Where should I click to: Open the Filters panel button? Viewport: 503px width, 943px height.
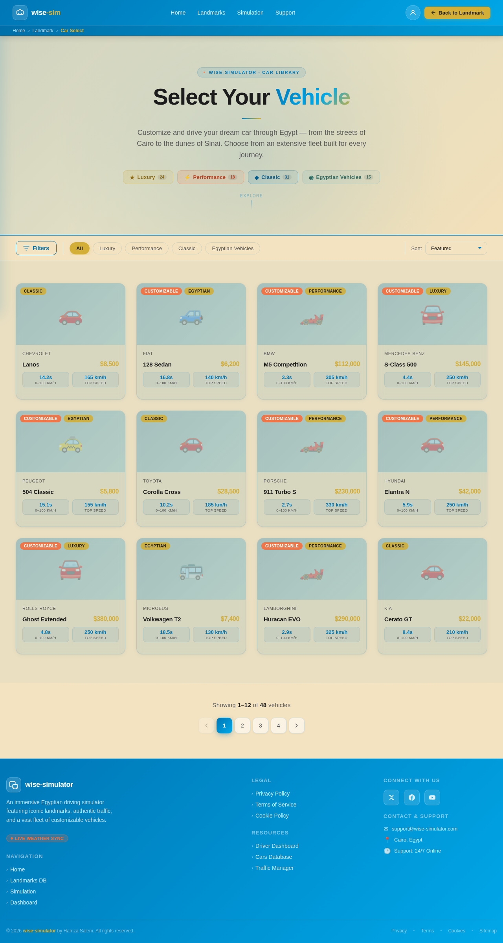[36, 248]
